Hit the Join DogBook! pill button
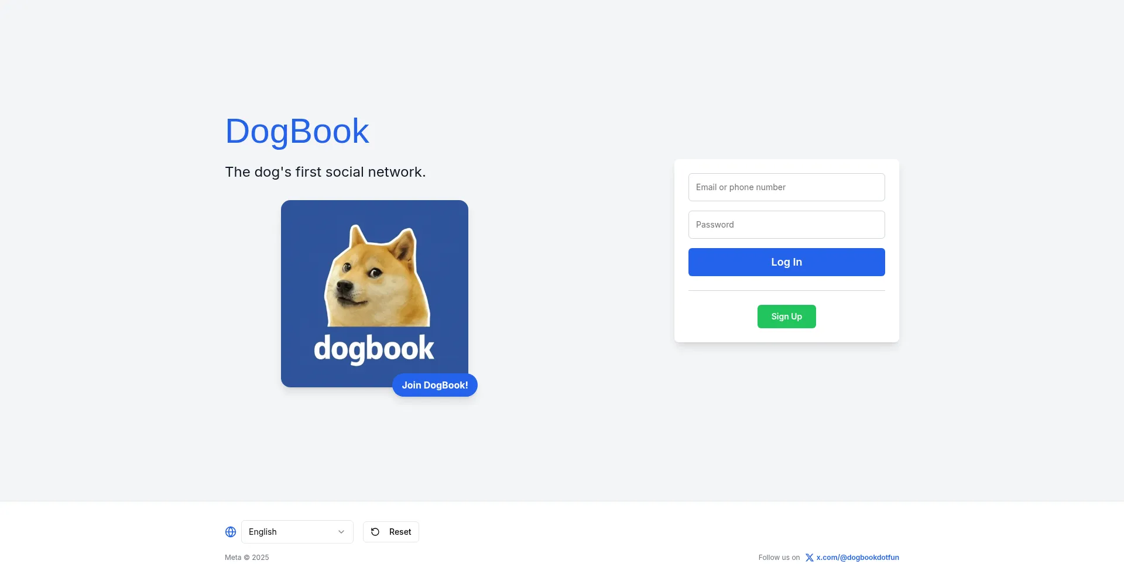 pyautogui.click(x=435, y=385)
